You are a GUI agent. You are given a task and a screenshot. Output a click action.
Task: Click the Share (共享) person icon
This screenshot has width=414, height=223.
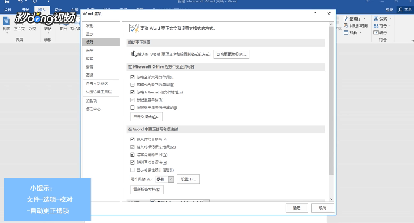click(400, 10)
